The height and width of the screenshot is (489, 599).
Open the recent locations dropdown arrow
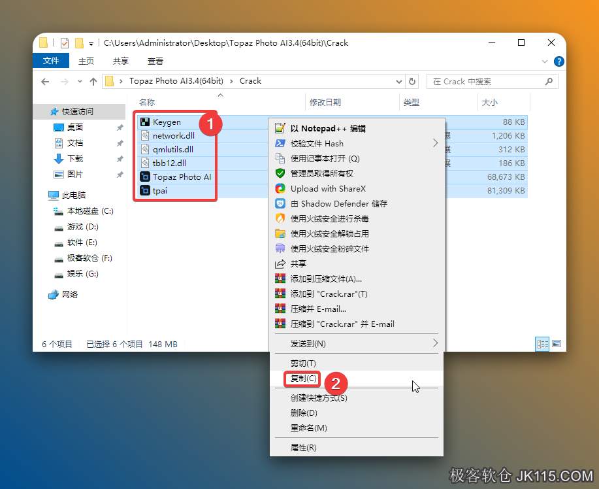[x=80, y=82]
